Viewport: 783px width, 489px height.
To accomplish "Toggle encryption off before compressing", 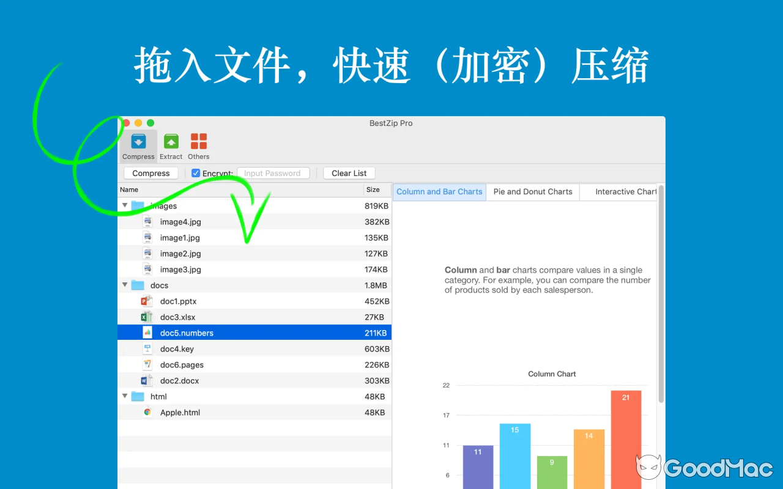I will pyautogui.click(x=195, y=173).
